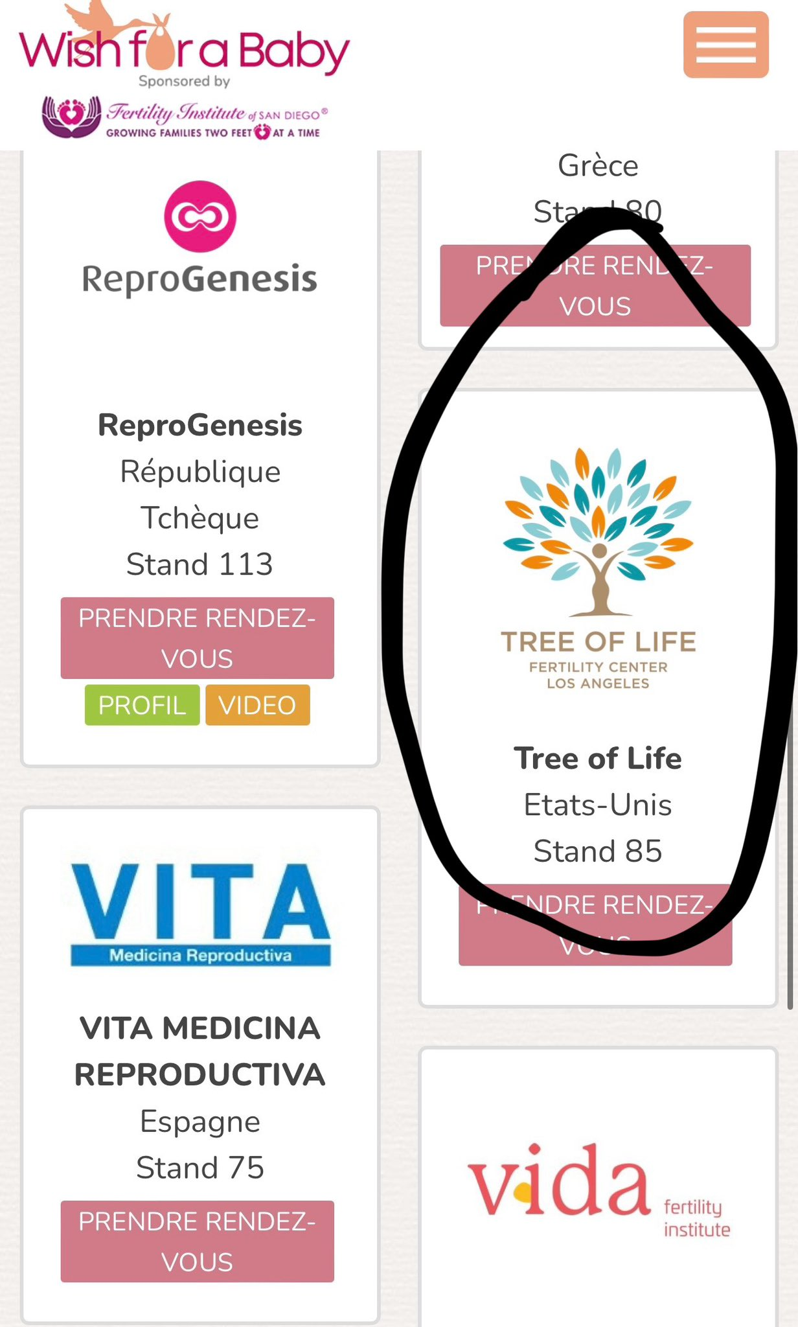Viewport: 798px width, 1327px height.
Task: Click the pink ReproGenesis infinity icon
Action: (x=199, y=216)
